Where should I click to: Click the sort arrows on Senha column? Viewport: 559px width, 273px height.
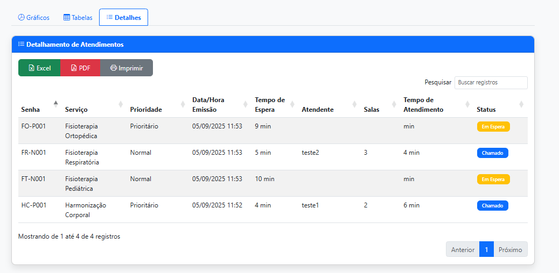click(55, 104)
